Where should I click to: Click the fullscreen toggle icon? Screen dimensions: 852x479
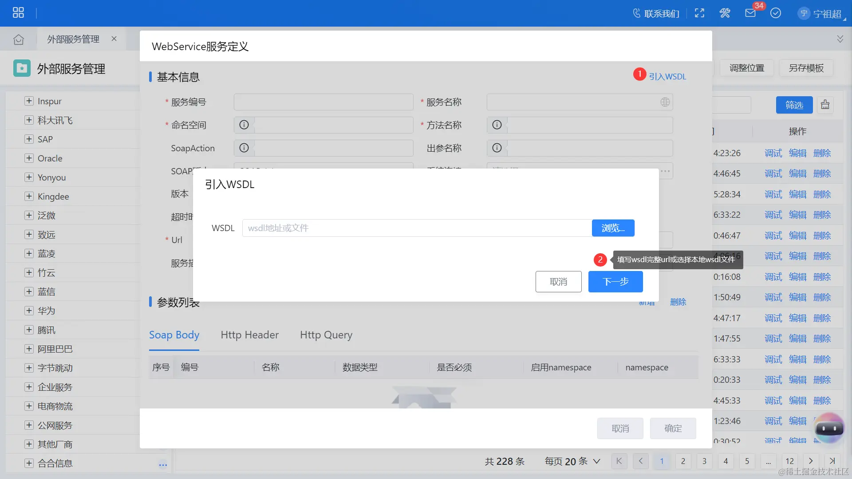[699, 13]
